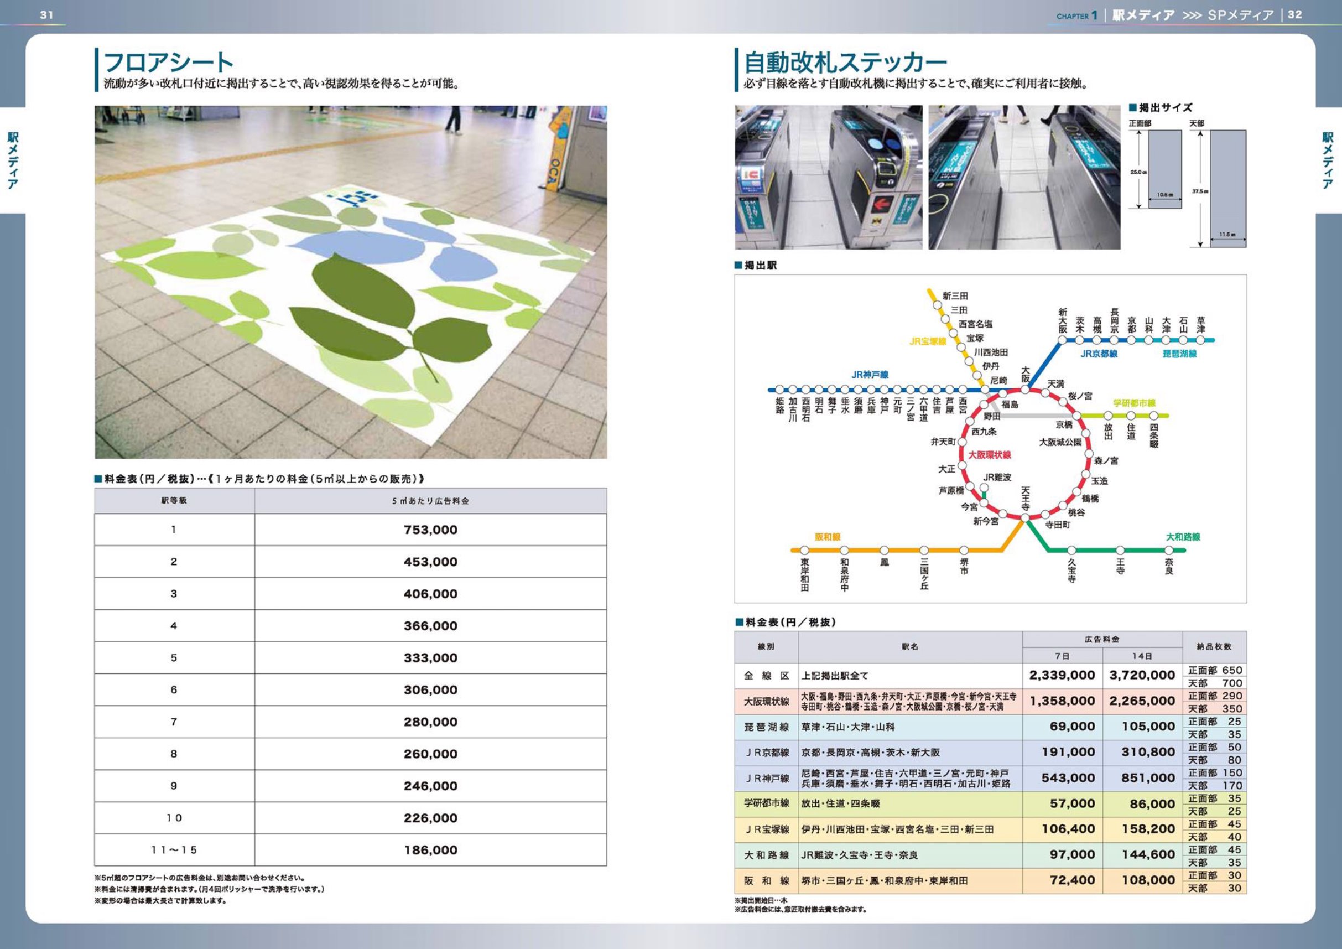Click the 11〜15 station grade cell
The height and width of the screenshot is (949, 1342).
click(x=174, y=850)
